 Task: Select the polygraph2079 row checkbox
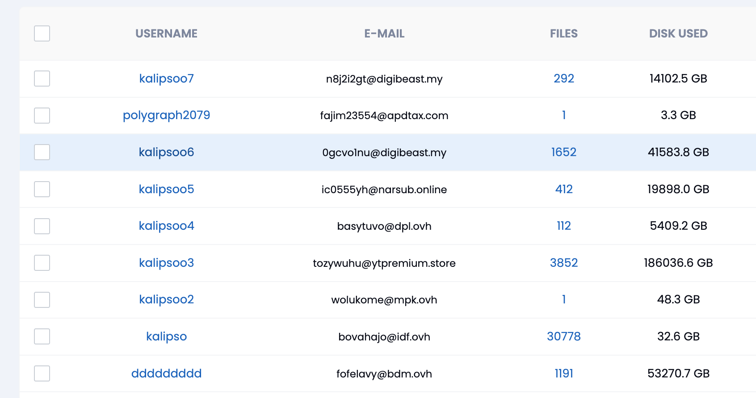click(x=42, y=116)
